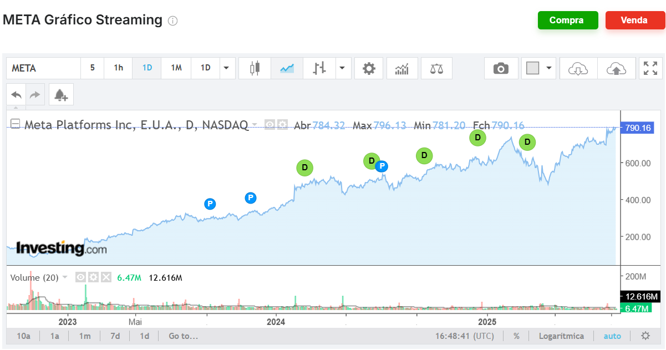Image resolution: width=666 pixels, height=350 pixels.
Task: Switch to candlestick chart style
Action: (255, 68)
